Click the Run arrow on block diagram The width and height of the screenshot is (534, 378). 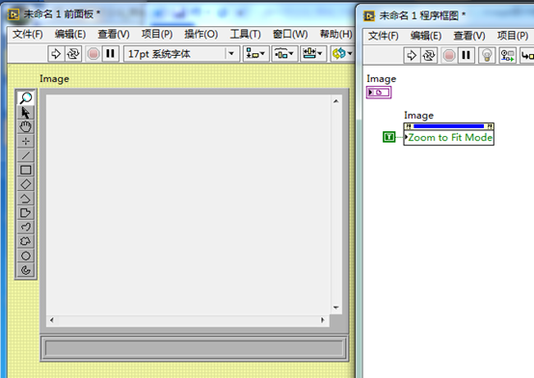412,55
